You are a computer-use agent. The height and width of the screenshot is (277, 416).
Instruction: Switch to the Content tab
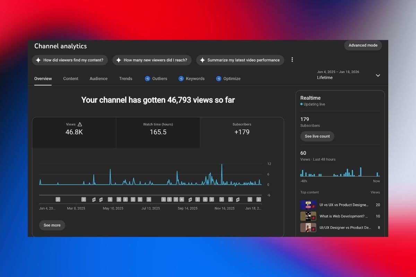point(71,79)
